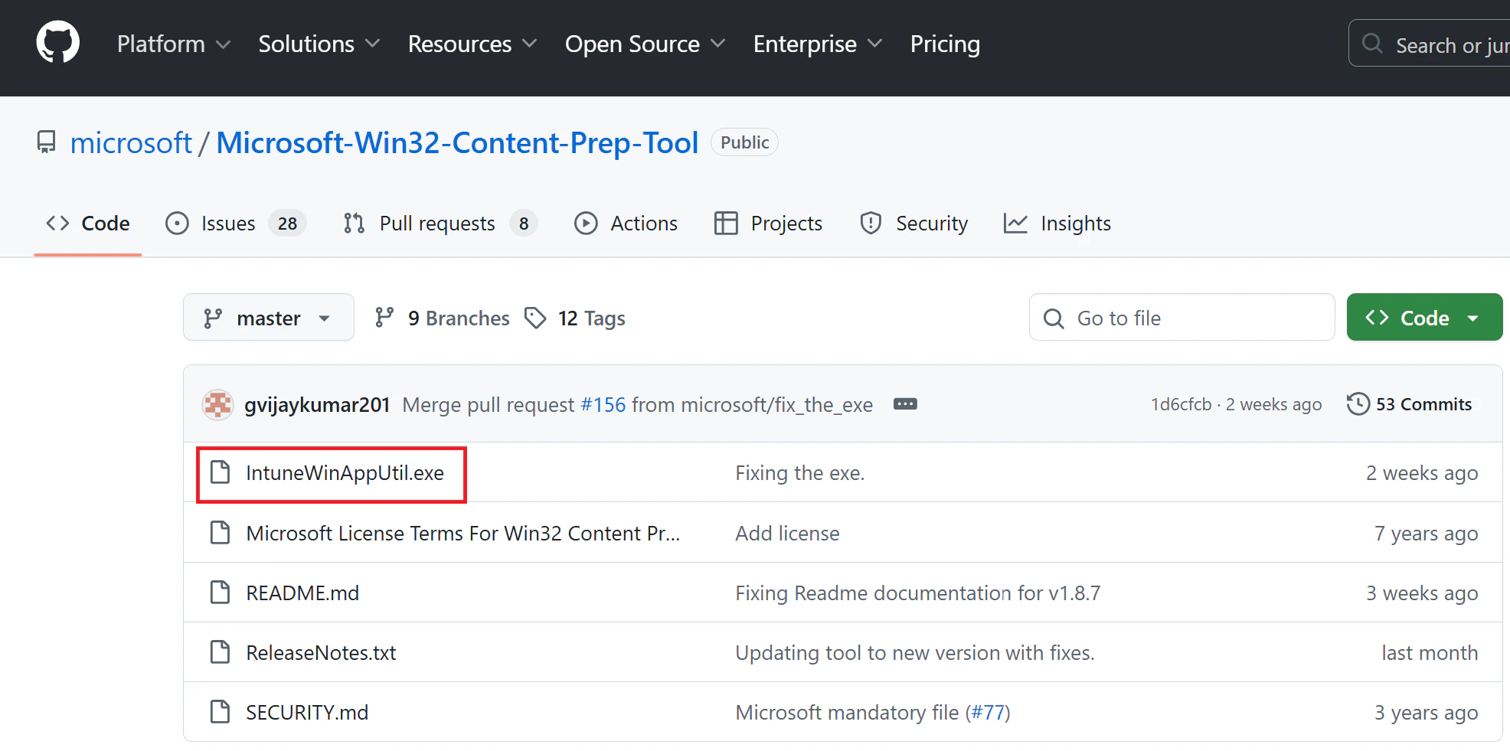The height and width of the screenshot is (751, 1510).
Task: View the 53 Commits history
Action: click(1410, 403)
